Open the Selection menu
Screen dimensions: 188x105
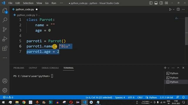pos(28,3)
